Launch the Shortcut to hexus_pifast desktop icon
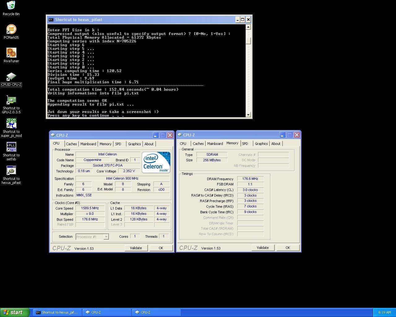396x317 pixels. pyautogui.click(x=11, y=175)
